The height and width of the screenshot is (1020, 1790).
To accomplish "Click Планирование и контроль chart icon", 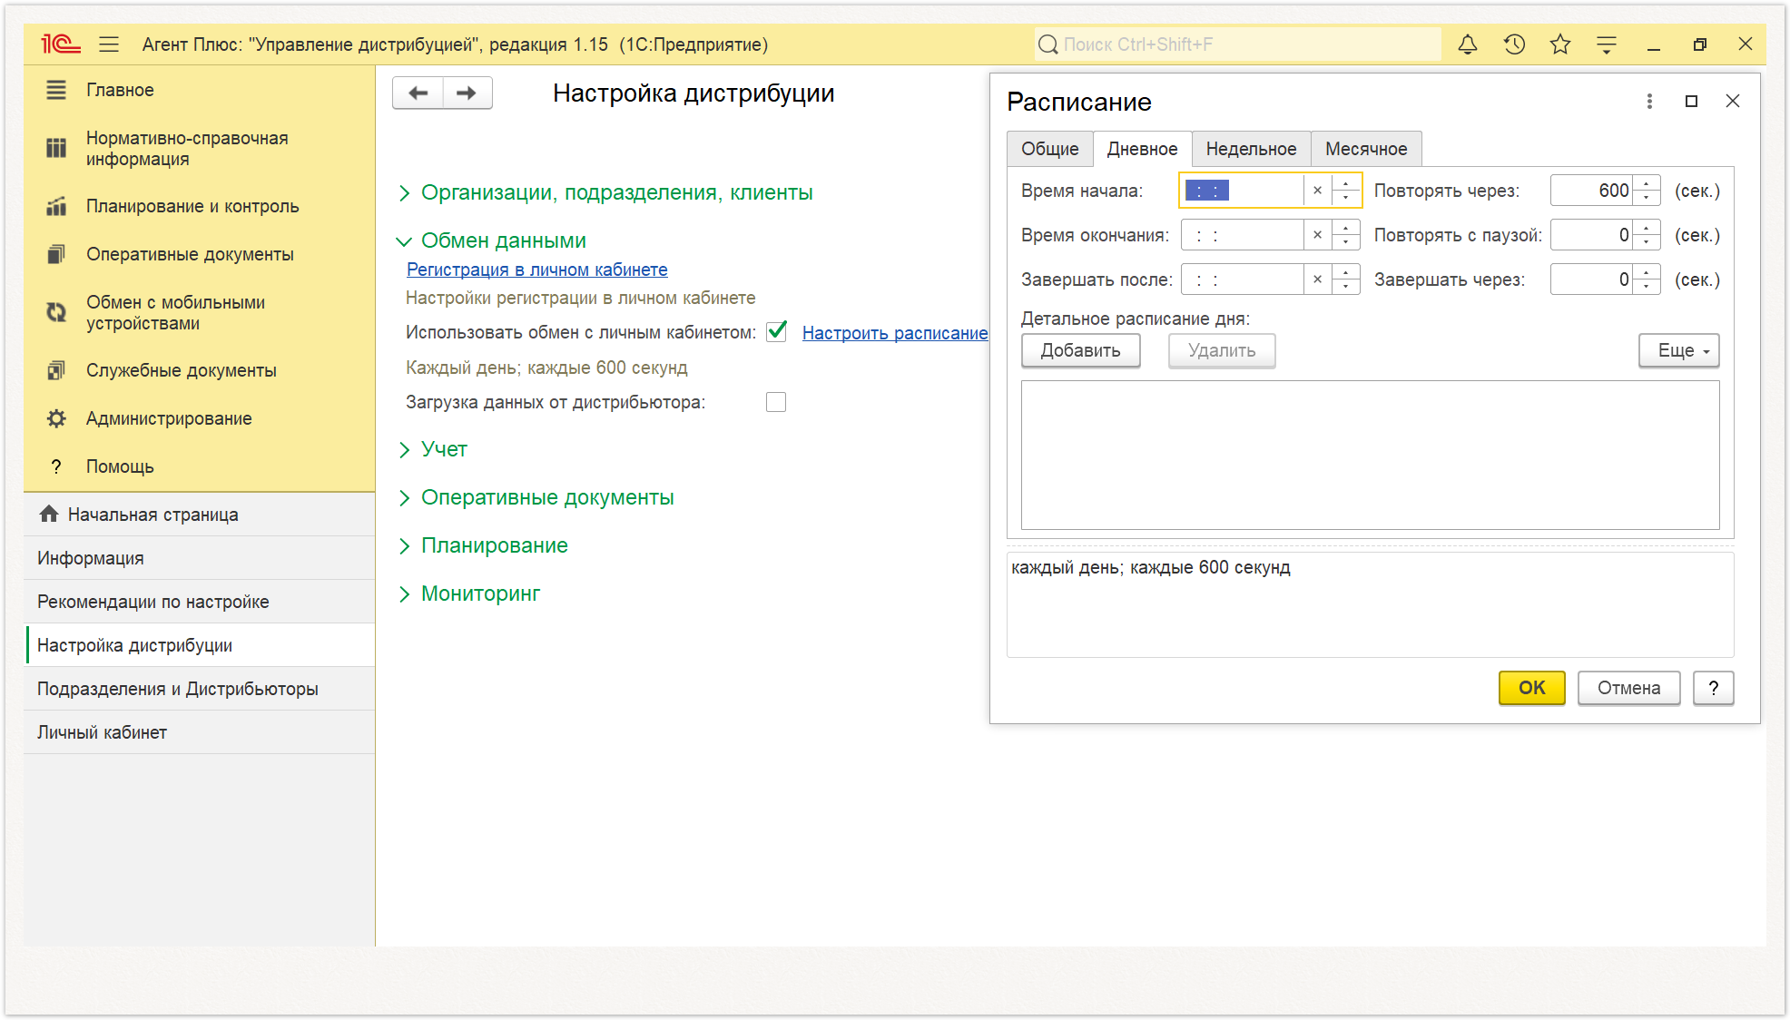I will click(x=56, y=206).
